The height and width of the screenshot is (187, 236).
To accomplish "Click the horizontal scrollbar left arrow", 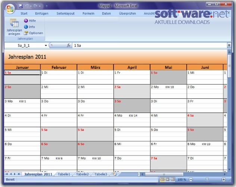I will pyautogui.click(x=142, y=174).
